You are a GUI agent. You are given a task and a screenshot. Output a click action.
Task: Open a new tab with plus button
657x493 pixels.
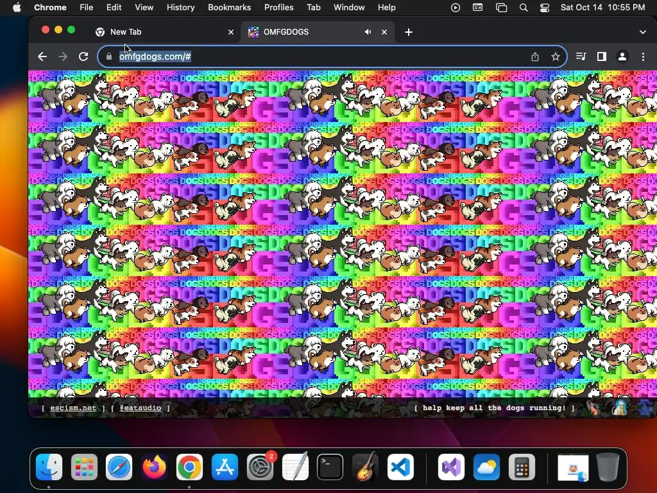409,32
